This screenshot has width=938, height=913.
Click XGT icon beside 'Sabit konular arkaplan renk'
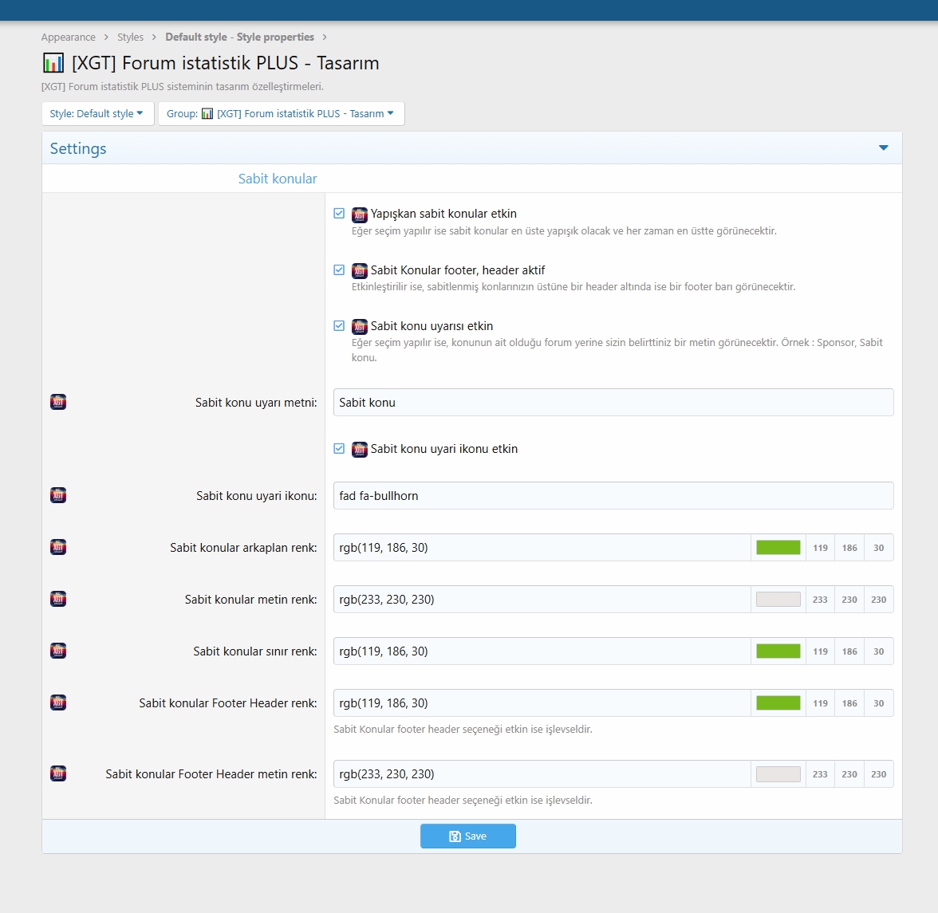coord(58,547)
